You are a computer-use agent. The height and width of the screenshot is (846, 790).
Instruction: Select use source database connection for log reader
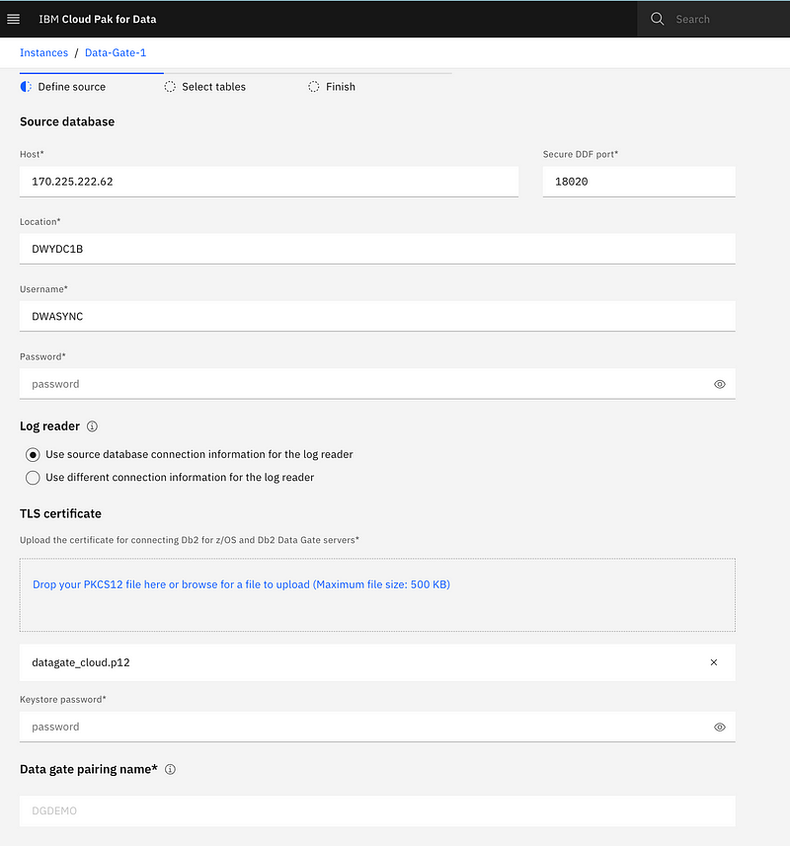click(33, 455)
